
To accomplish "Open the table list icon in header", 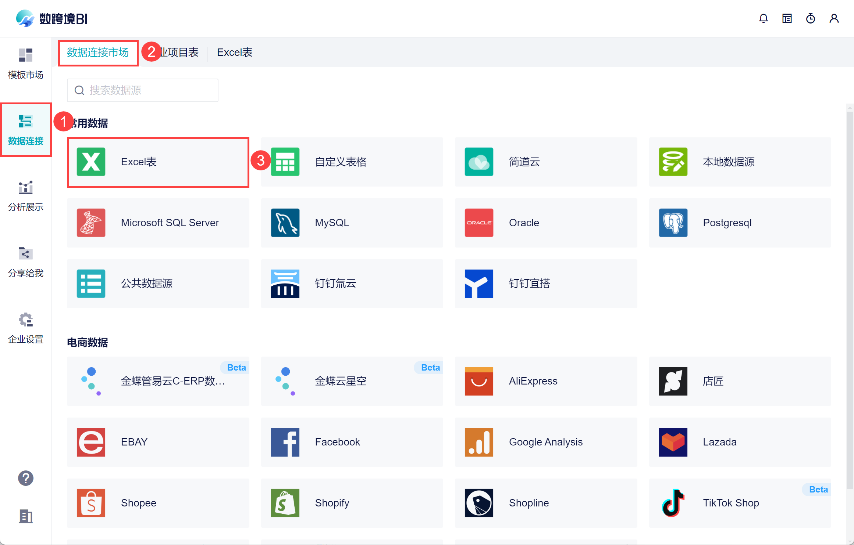I will pyautogui.click(x=787, y=18).
